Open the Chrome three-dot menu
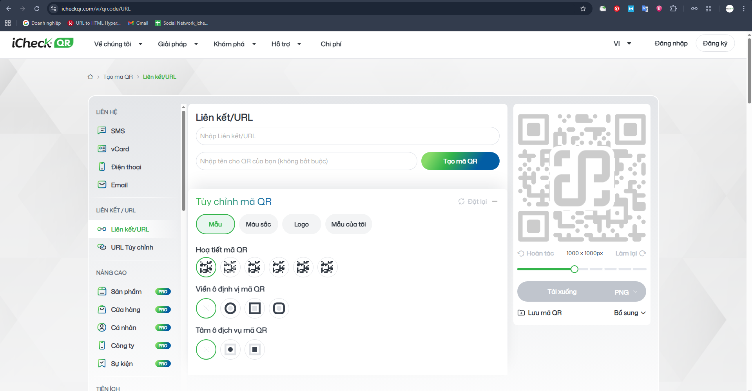 point(744,9)
